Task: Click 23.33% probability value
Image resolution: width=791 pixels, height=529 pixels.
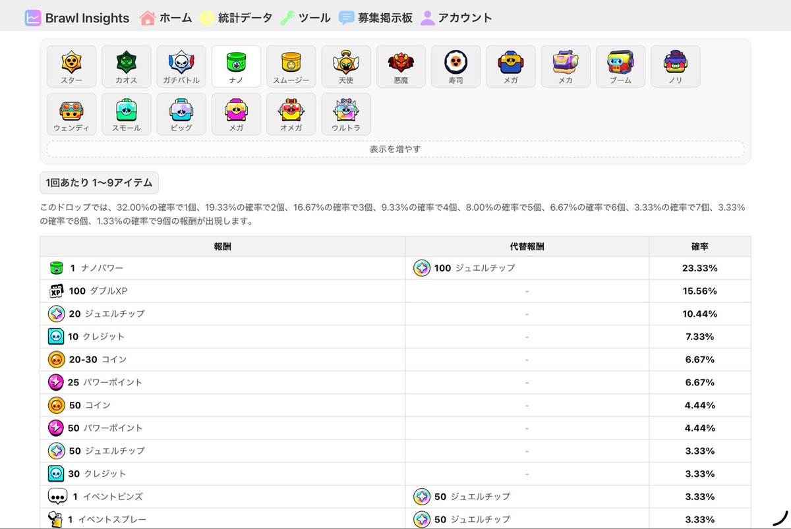Action: point(700,268)
